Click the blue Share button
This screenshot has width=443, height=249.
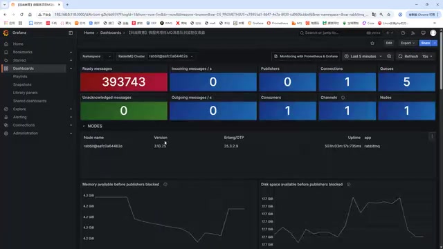click(426, 43)
